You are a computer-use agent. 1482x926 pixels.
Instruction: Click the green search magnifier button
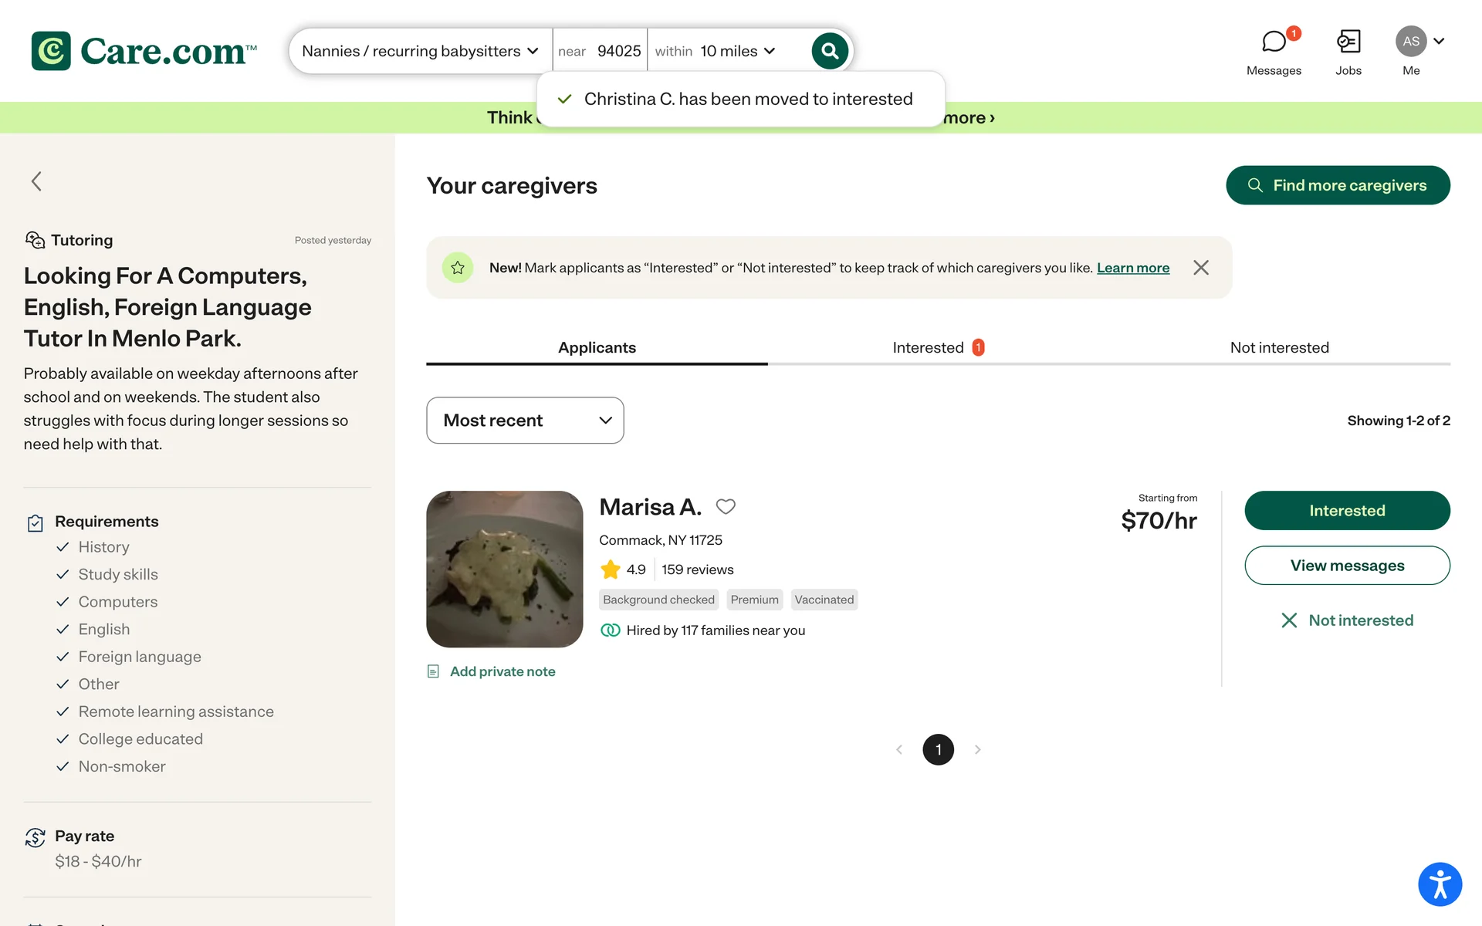pyautogui.click(x=830, y=51)
